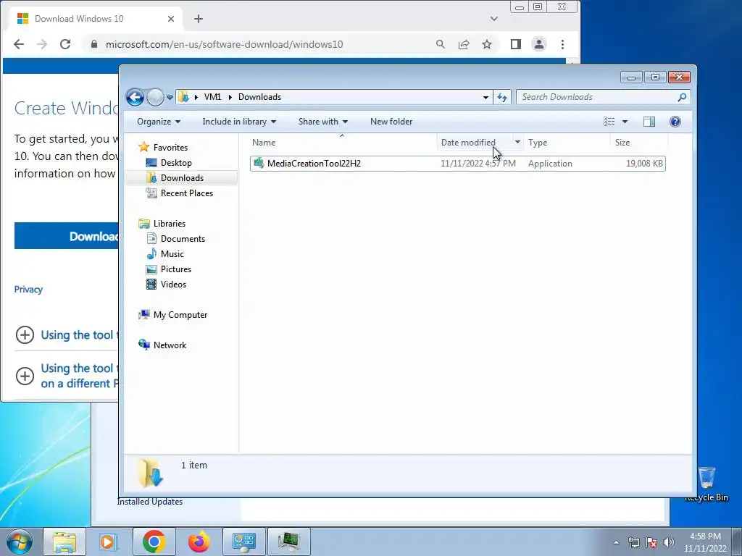Create a New folder
This screenshot has width=742, height=556.
391,122
